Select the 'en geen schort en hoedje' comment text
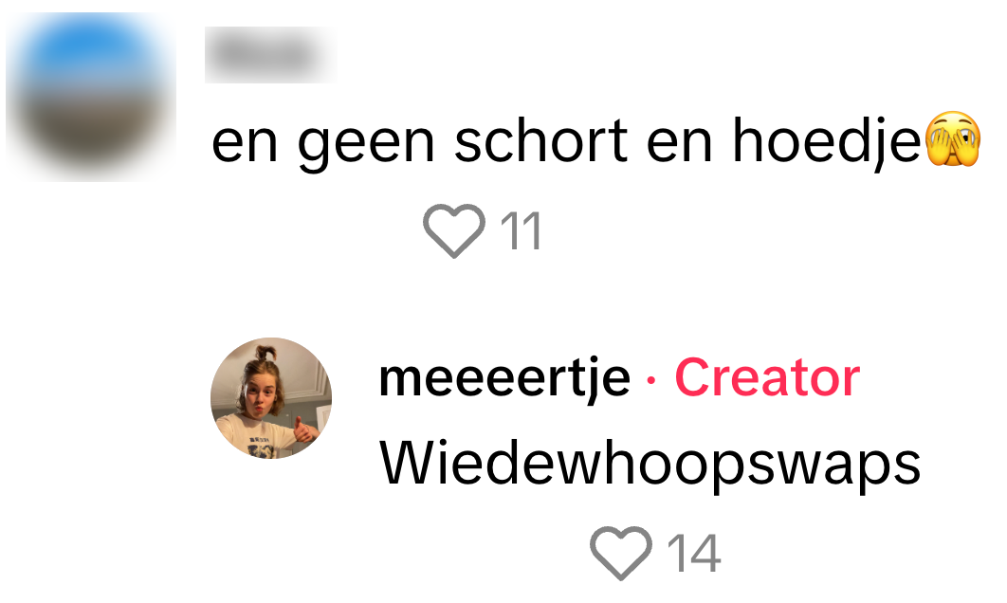The height and width of the screenshot is (603, 1007). 566,142
